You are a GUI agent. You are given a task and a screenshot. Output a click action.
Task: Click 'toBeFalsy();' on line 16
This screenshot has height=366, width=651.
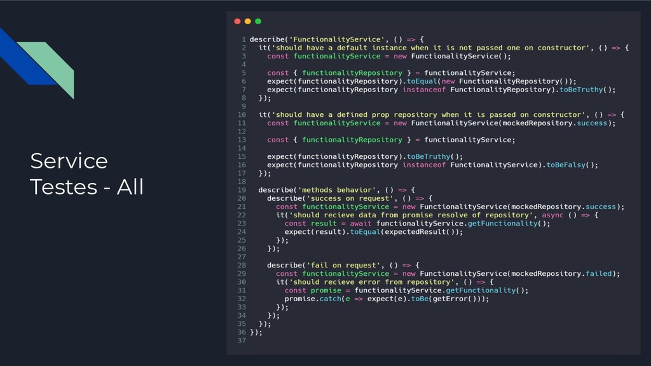572,165
